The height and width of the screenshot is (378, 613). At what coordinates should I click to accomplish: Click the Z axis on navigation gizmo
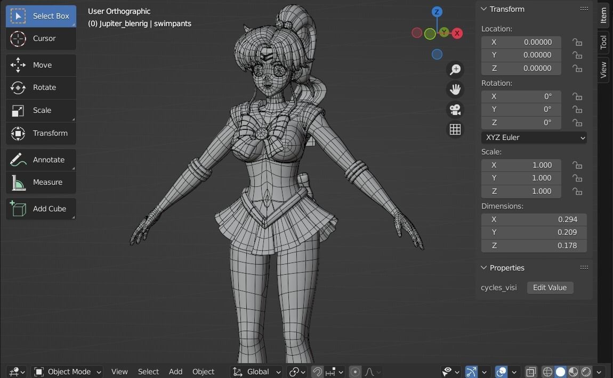coord(437,12)
